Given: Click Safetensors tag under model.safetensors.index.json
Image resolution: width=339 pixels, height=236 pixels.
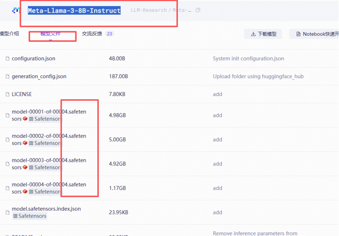Looking at the screenshot, I should (x=30, y=216).
